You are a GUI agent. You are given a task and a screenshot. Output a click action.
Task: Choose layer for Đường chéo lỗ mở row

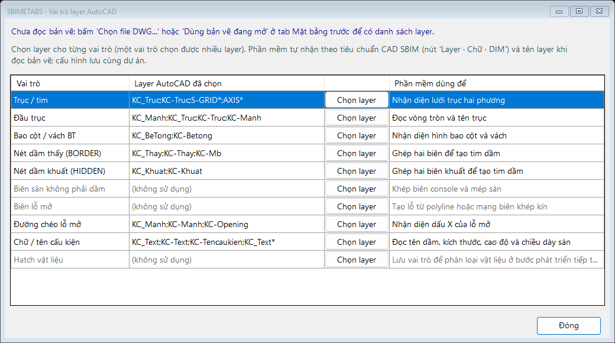click(x=357, y=225)
